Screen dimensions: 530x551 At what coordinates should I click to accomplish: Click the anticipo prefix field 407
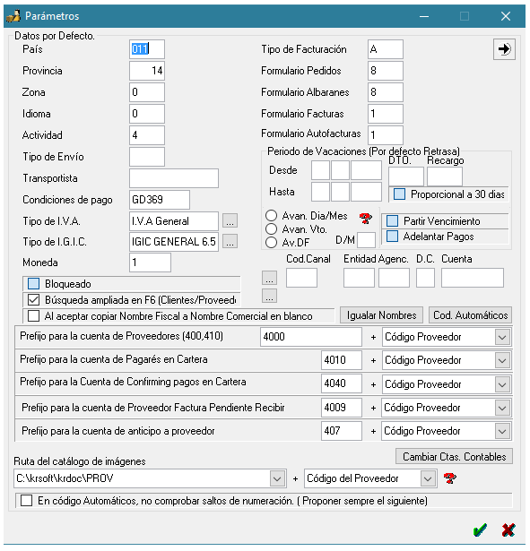pos(342,431)
